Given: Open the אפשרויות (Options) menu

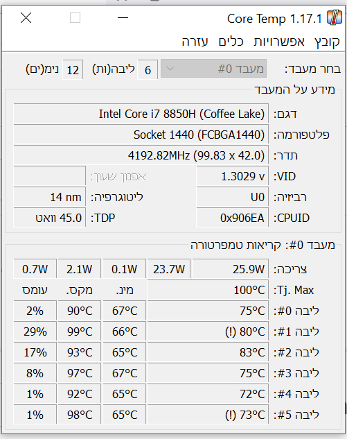Looking at the screenshot, I should tap(279, 42).
